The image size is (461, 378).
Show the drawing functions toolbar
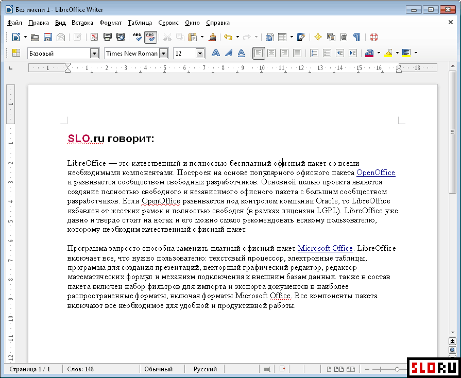301,37
